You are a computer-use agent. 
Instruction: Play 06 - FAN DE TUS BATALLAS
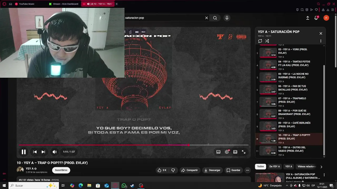[x=290, y=90]
